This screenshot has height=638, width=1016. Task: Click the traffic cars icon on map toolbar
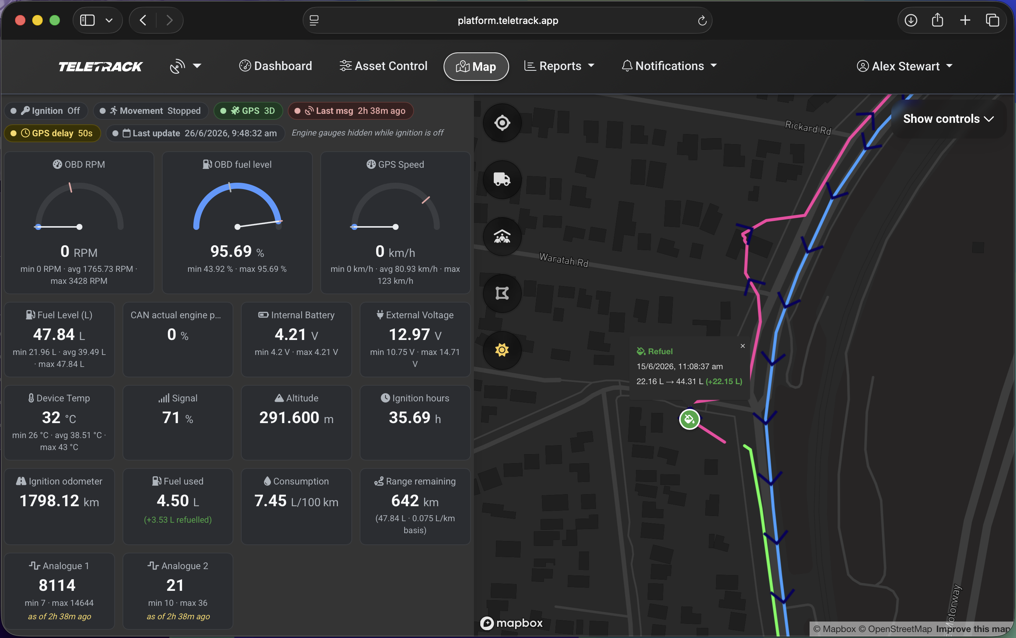pos(502,236)
